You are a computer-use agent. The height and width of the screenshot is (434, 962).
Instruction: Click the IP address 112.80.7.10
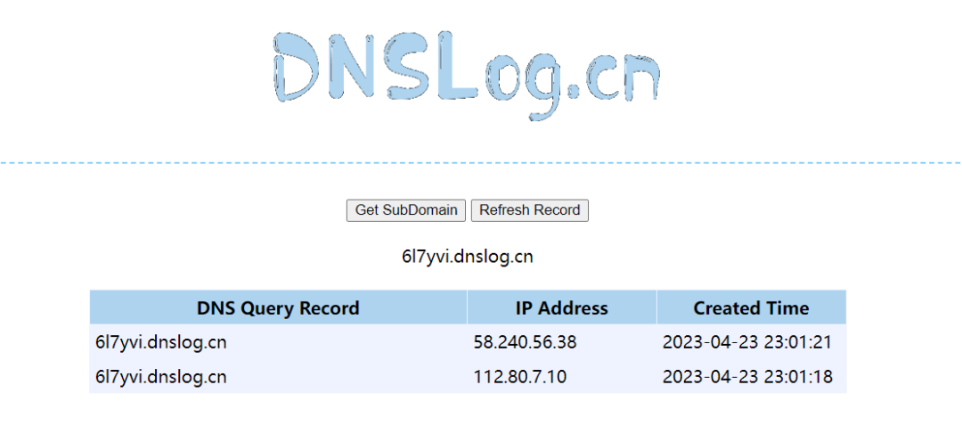[x=519, y=376]
